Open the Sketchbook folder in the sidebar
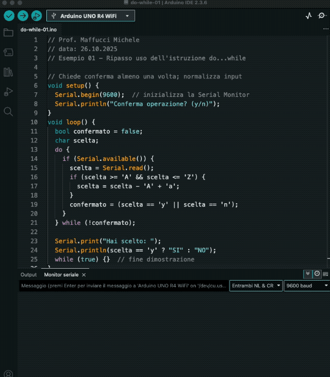Image resolution: width=330 pixels, height=377 pixels. point(8,32)
